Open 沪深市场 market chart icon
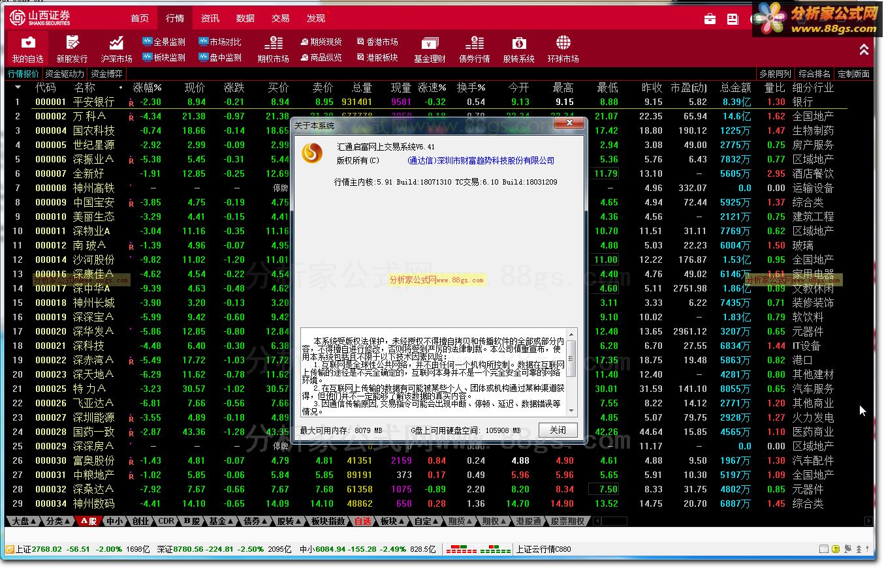Screen dimensions: 884x568 pos(116,50)
